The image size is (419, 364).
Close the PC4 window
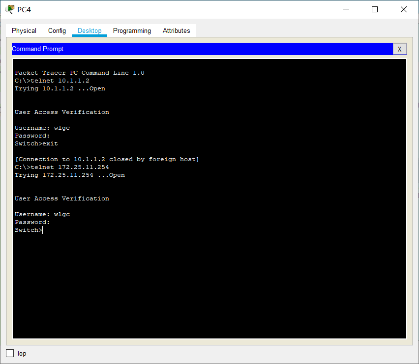[x=403, y=9]
